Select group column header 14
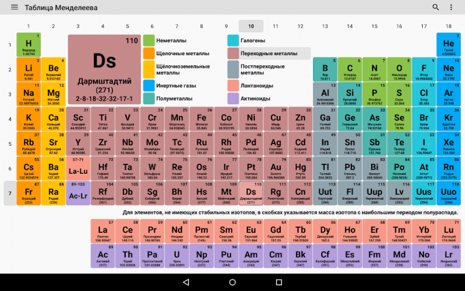This screenshot has height=291, width=465. tap(350, 26)
